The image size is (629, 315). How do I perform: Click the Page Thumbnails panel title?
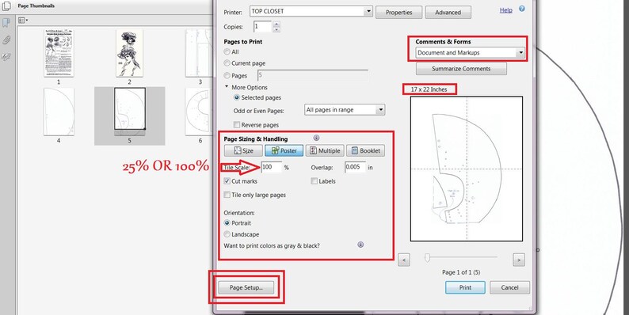(36, 6)
